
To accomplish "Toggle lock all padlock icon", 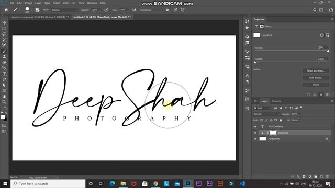I will (x=281, y=120).
